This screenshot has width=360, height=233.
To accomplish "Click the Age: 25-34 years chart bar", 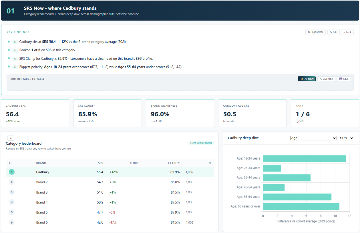I will tap(272, 168).
